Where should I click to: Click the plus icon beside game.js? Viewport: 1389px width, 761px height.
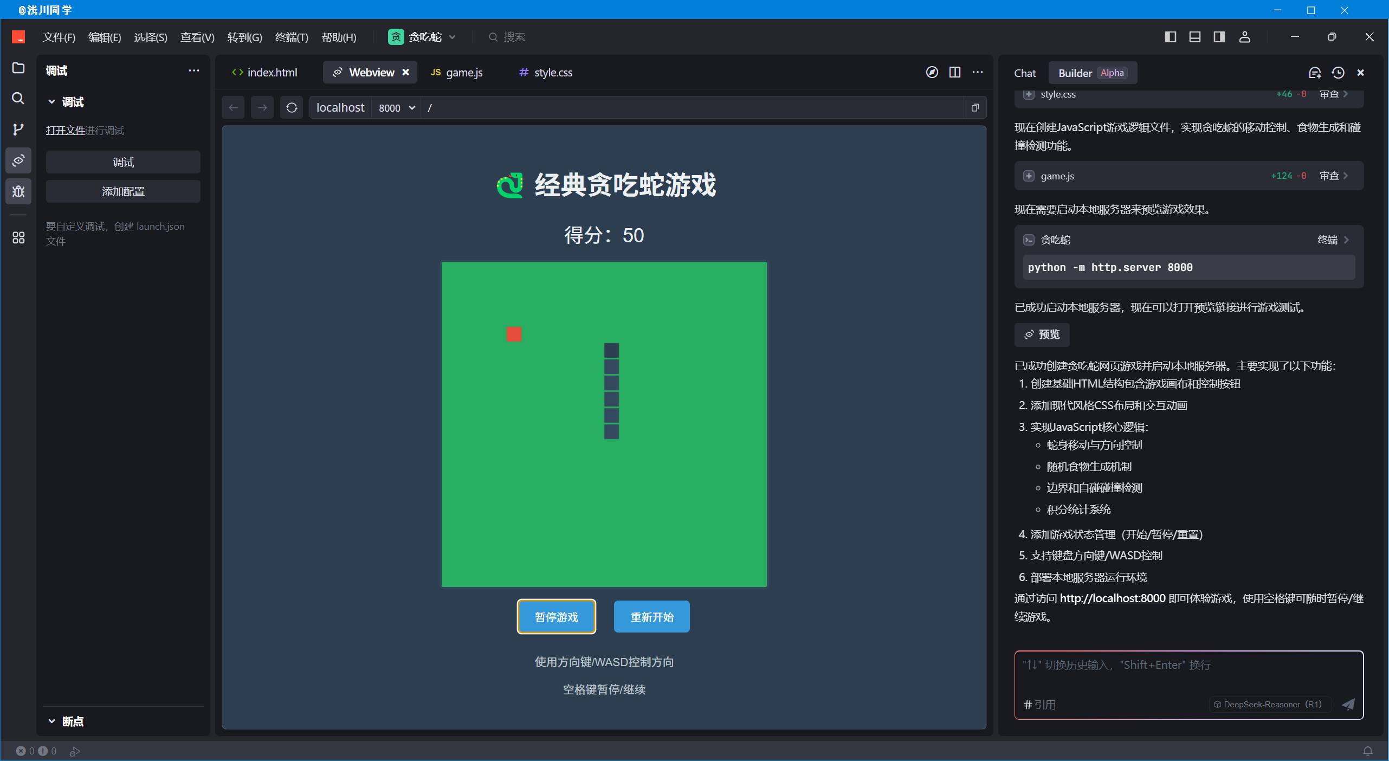(1029, 176)
